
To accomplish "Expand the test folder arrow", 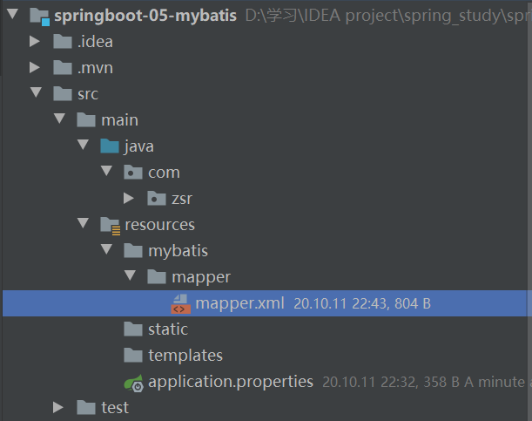I will pyautogui.click(x=58, y=407).
